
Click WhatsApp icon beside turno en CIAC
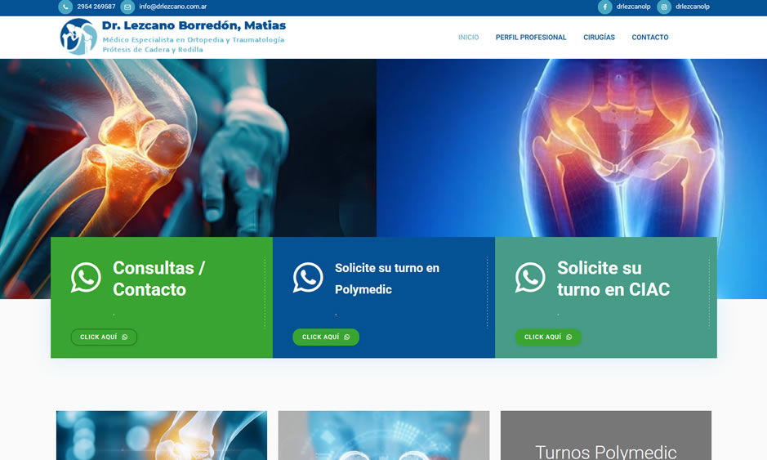pyautogui.click(x=530, y=278)
